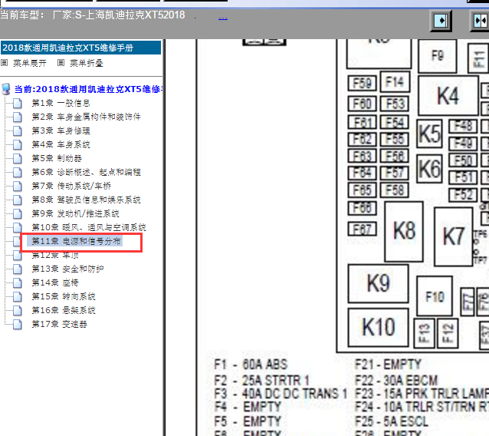Click fuse F9 in the diagram
Image resolution: width=489 pixels, height=436 pixels.
tap(438, 56)
